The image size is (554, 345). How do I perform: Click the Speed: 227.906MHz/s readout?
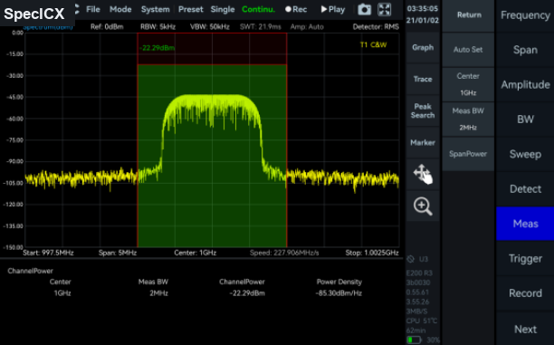[x=284, y=253]
